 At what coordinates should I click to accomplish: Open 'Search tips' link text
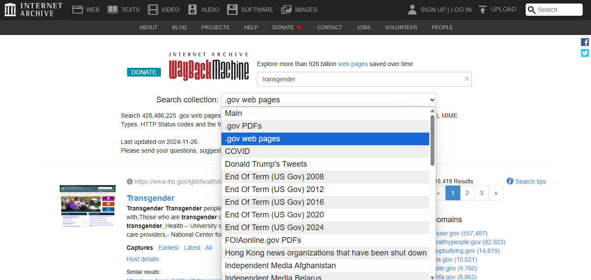530,182
